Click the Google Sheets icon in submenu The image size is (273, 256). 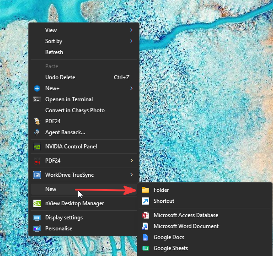(x=145, y=248)
